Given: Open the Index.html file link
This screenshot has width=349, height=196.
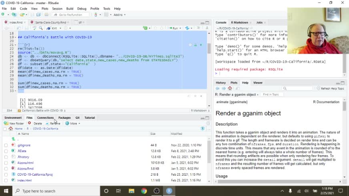Looking at the screenshot, I should (x=24, y=180).
